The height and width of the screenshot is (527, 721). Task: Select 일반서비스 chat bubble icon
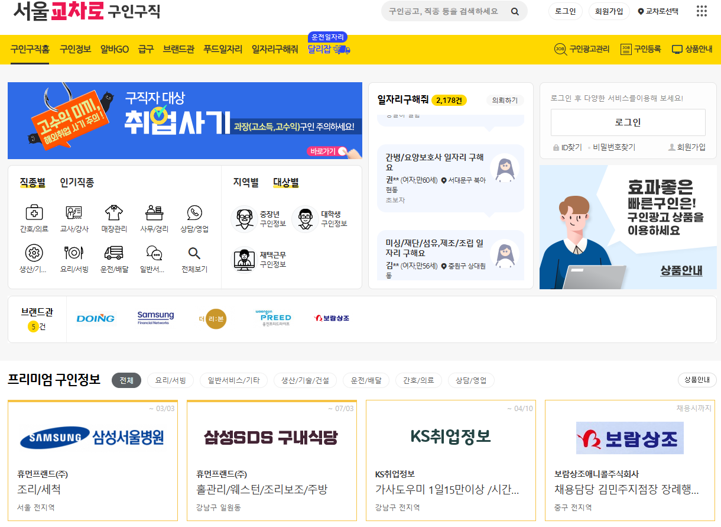(154, 253)
